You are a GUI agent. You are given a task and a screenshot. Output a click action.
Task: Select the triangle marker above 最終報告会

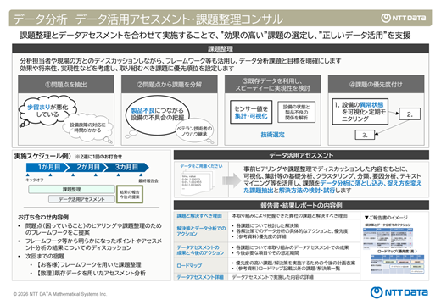(141, 175)
